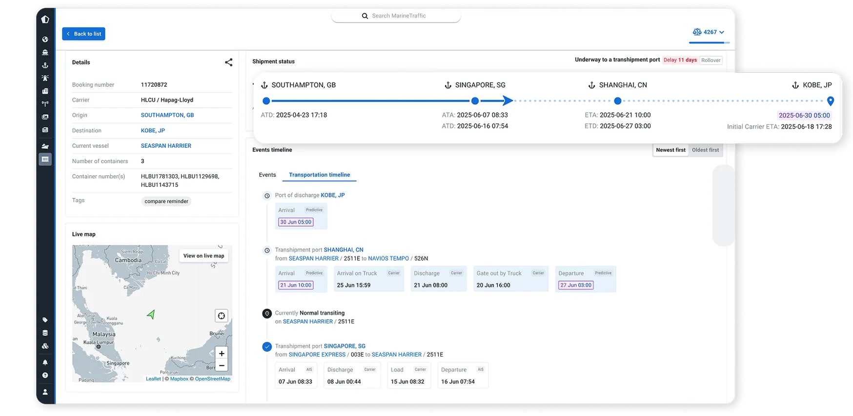This screenshot has width=853, height=416.
Task: Click the Kobe destination pin marker
Action: coord(831,101)
